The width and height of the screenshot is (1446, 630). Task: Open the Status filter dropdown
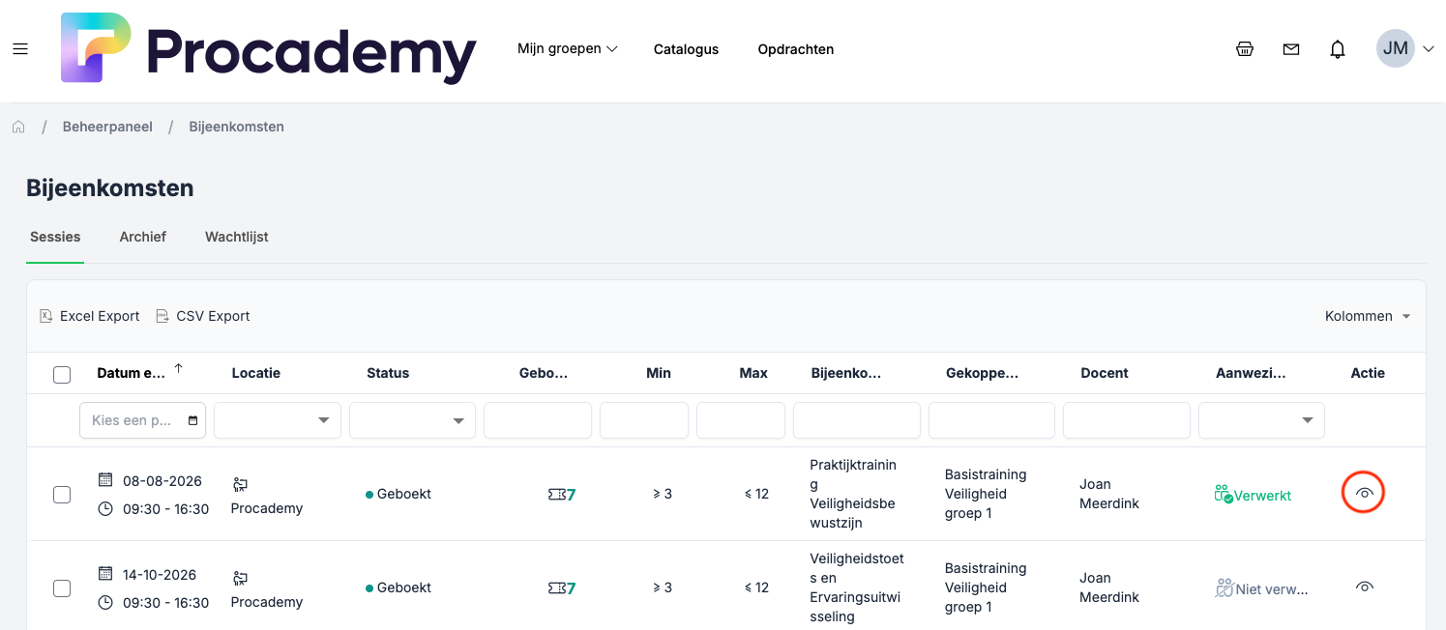point(412,420)
